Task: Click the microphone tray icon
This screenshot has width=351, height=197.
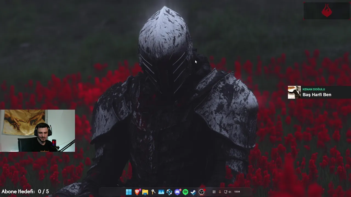Action: pos(220,192)
